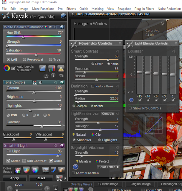Open the Effects menu
The image size is (182, 191).
71,9
